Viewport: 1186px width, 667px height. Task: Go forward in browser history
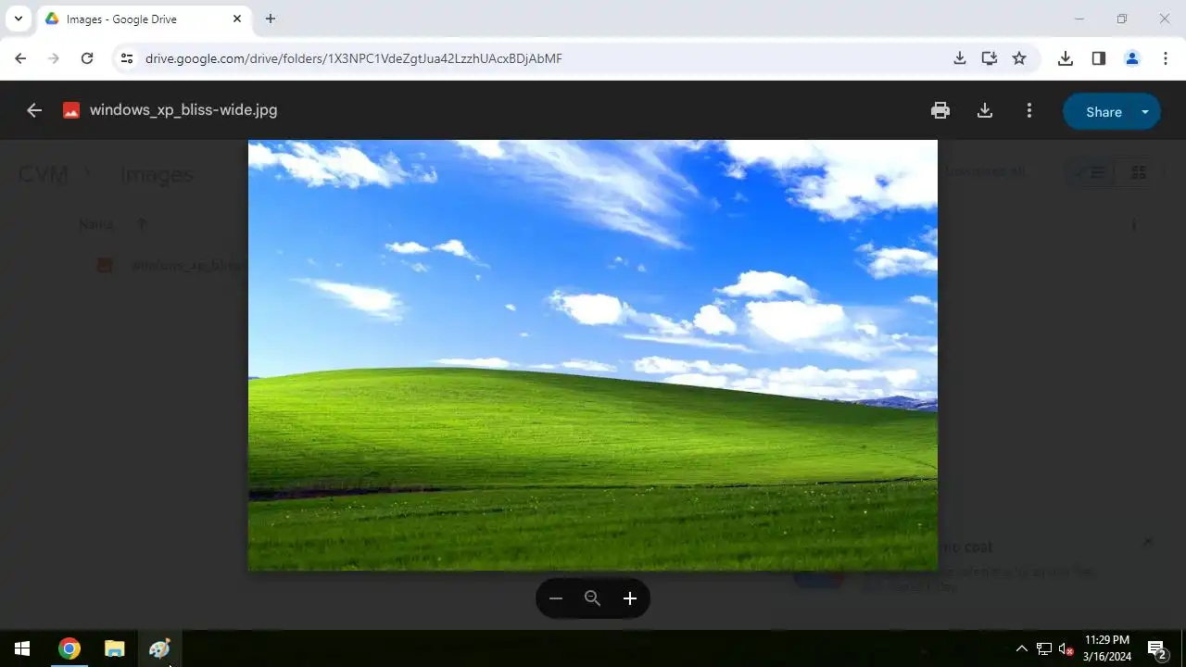click(x=54, y=58)
